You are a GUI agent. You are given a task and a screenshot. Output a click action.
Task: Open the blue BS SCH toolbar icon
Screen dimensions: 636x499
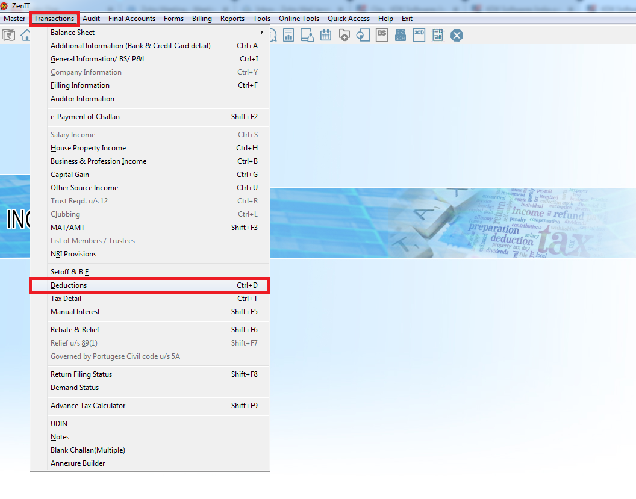click(401, 36)
